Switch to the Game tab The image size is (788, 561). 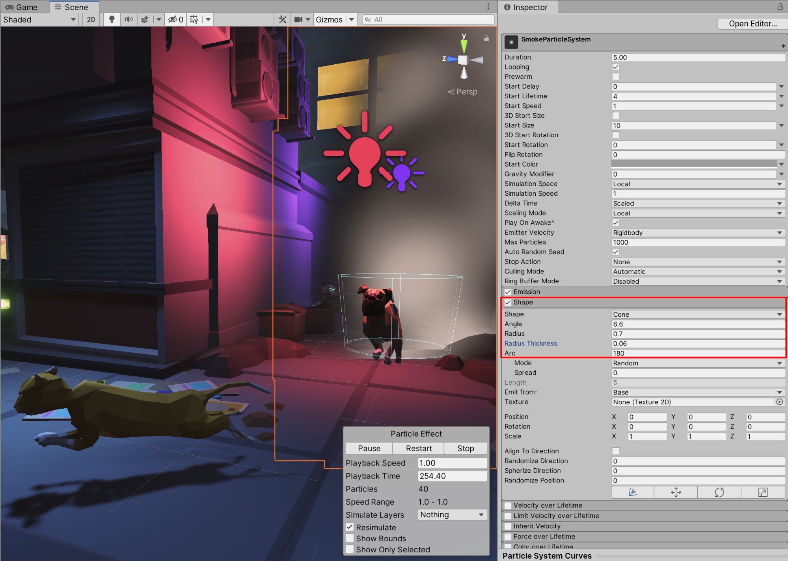tap(22, 7)
